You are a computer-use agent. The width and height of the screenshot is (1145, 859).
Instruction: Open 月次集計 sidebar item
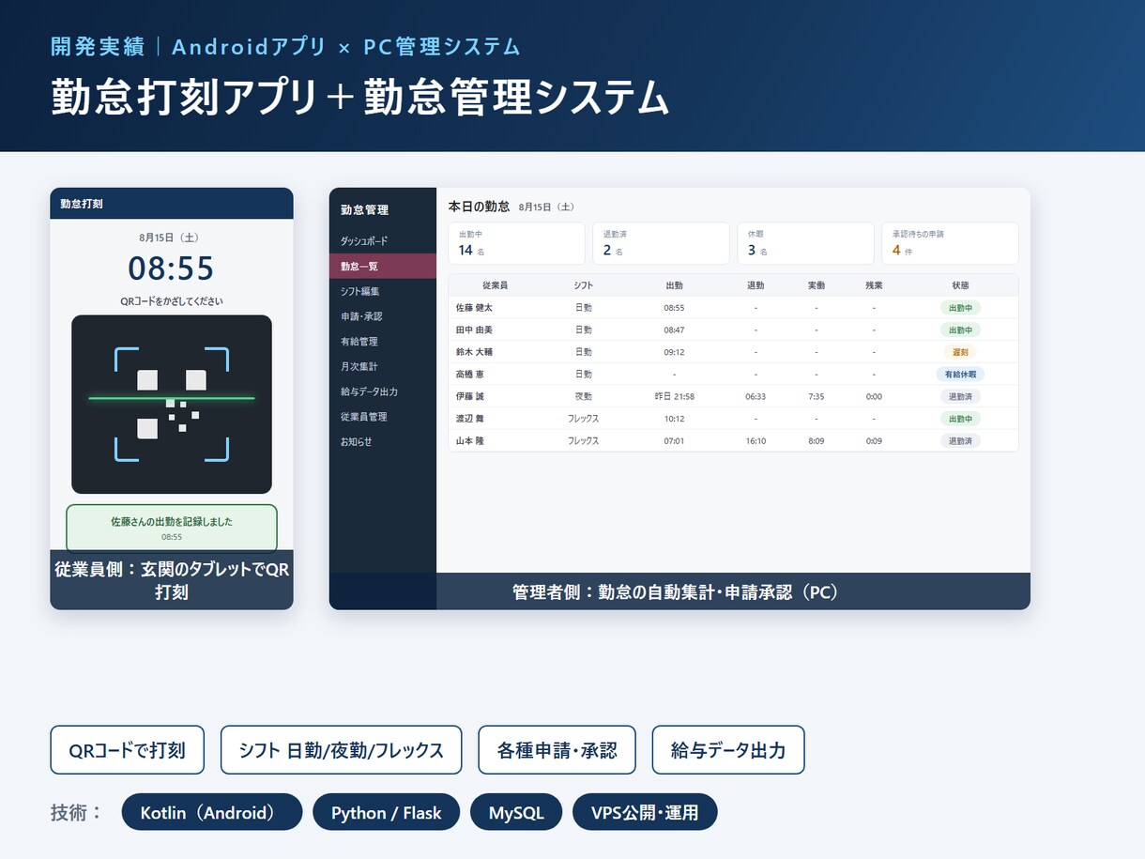click(x=382, y=366)
